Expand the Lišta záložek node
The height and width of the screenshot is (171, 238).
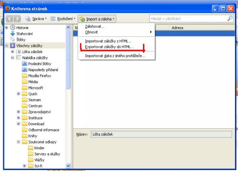tap(12, 52)
